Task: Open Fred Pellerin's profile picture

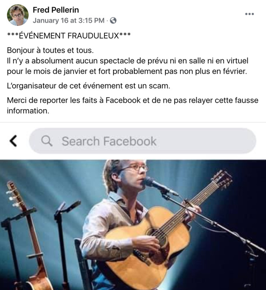Action: [x=18, y=15]
